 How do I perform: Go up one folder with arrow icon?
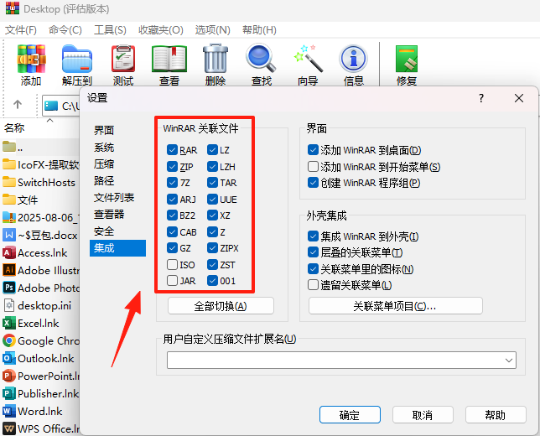click(18, 104)
